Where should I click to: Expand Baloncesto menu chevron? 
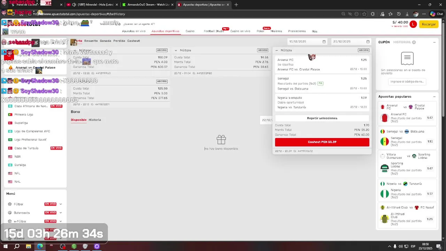[61, 213]
